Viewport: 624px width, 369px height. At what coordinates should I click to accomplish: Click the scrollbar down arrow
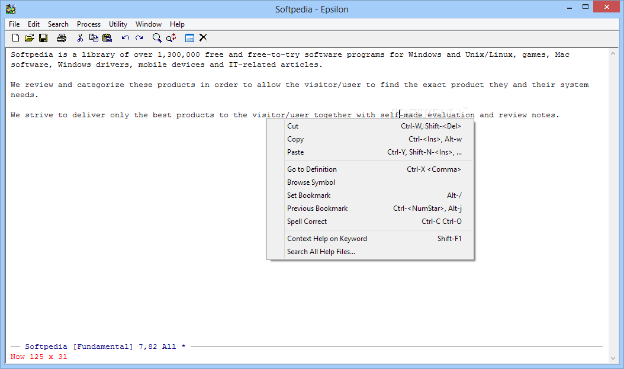(613, 358)
